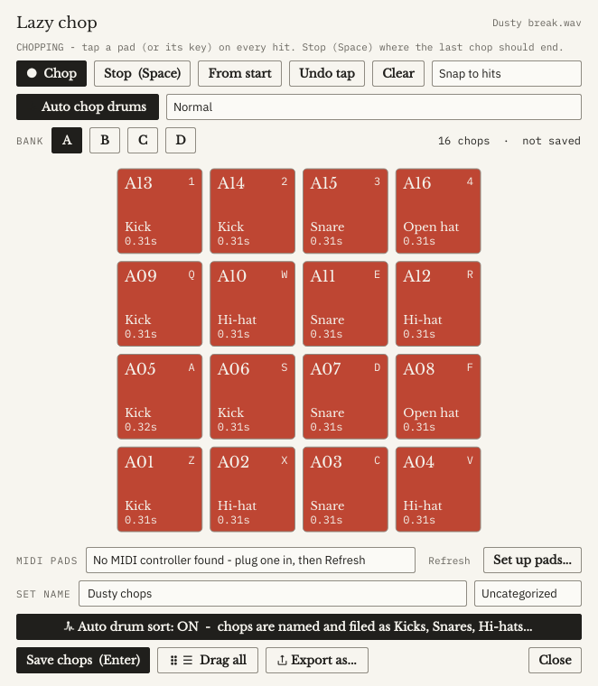Undo the last tap
This screenshot has width=598, height=686.
pos(327,73)
